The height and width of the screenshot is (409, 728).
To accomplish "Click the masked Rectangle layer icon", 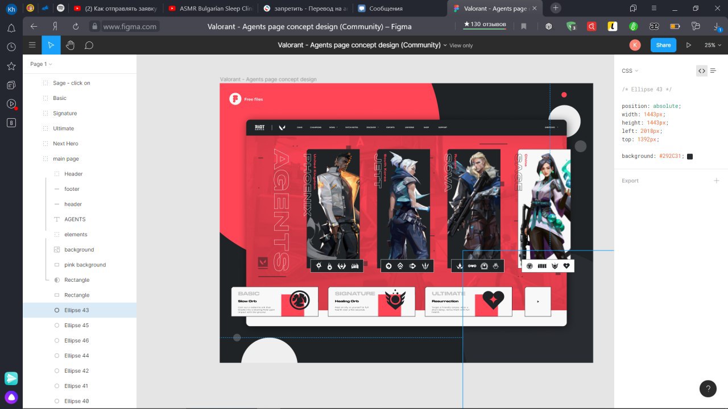I will tap(56, 280).
